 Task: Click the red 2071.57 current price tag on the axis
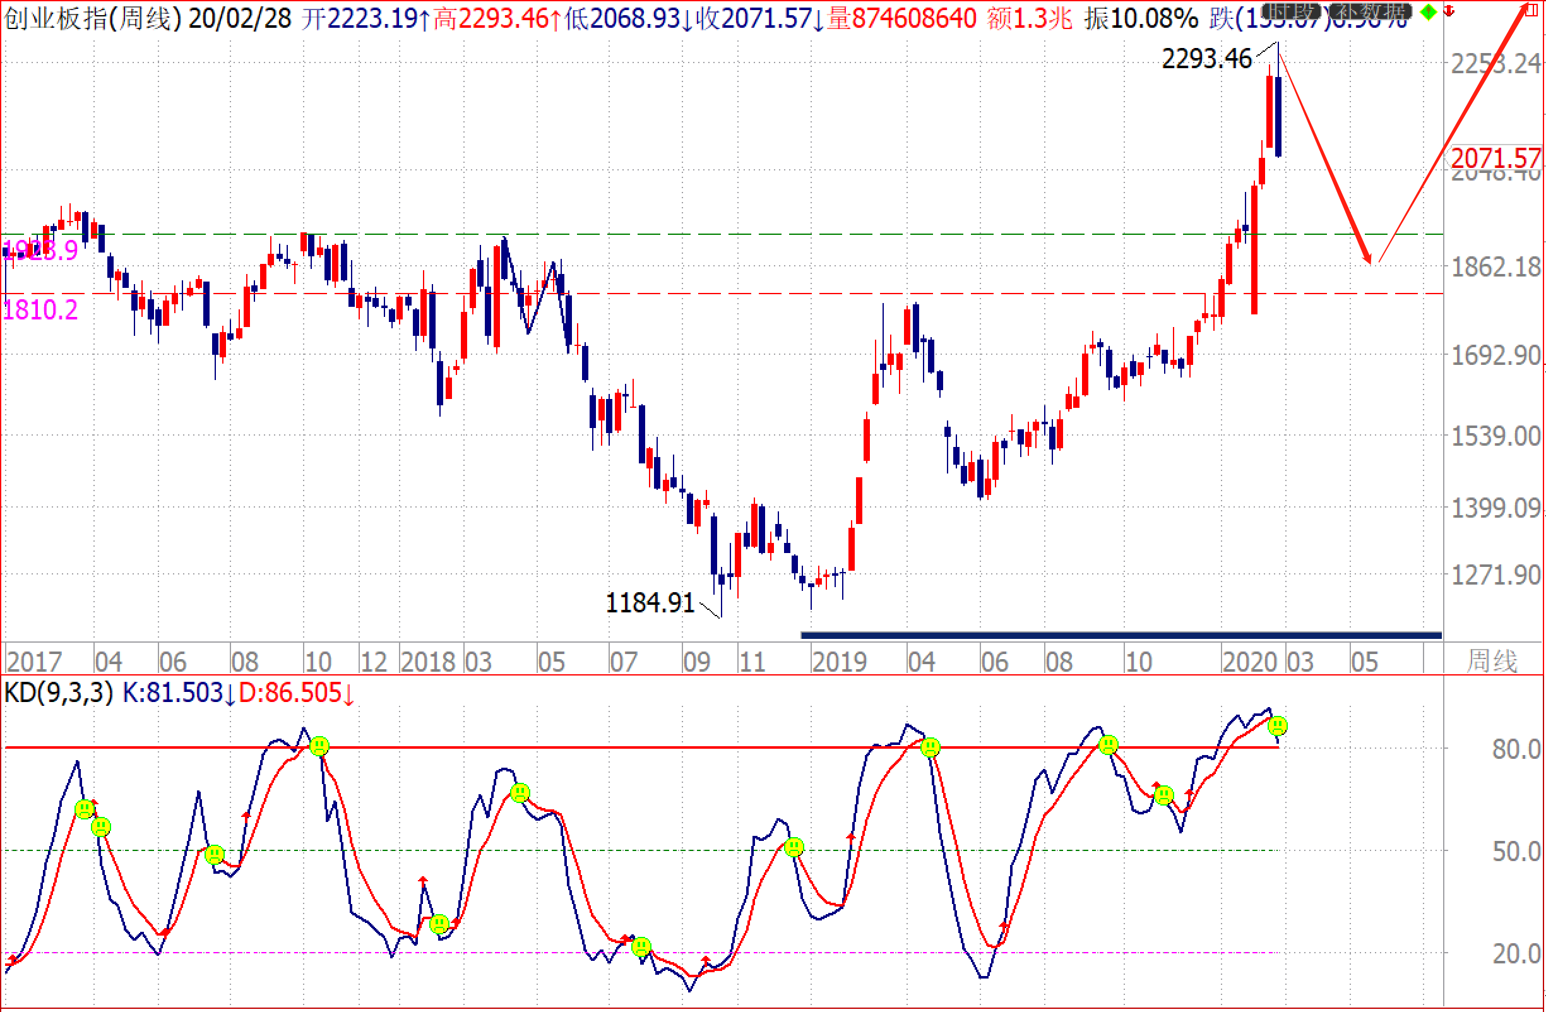coord(1496,158)
